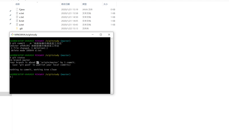Click terminal scrollbar down arrow

112,92
